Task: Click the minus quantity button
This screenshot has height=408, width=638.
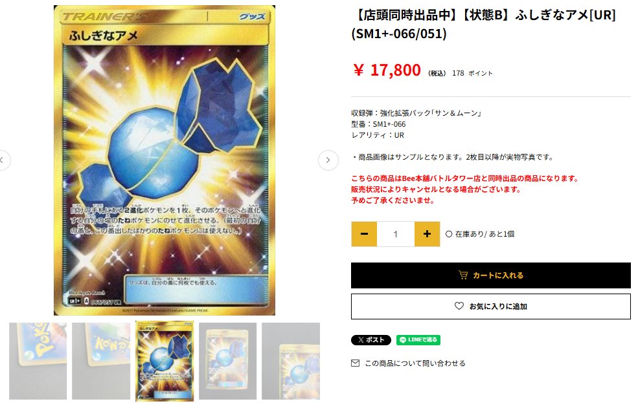Action: [364, 234]
